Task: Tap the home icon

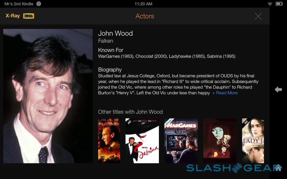Action: click(x=278, y=168)
